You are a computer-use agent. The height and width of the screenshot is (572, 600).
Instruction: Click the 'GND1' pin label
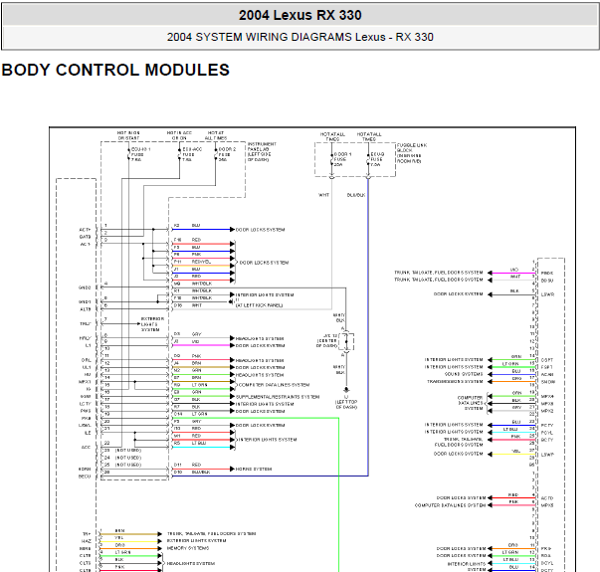(x=85, y=301)
